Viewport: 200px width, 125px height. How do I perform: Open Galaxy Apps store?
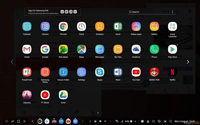(x=136, y=27)
